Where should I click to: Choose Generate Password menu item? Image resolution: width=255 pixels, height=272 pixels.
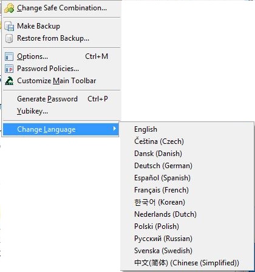[61, 99]
